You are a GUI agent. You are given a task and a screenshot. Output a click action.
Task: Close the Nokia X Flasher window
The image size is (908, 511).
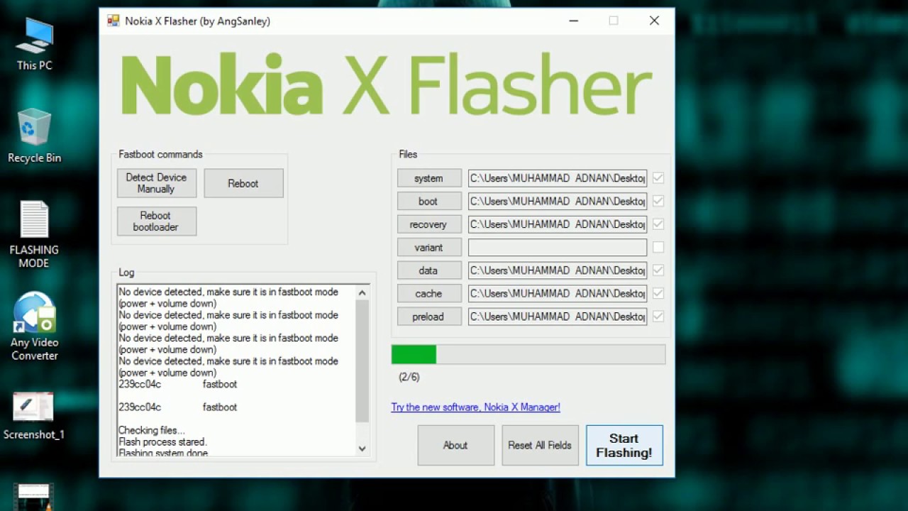pos(654,21)
